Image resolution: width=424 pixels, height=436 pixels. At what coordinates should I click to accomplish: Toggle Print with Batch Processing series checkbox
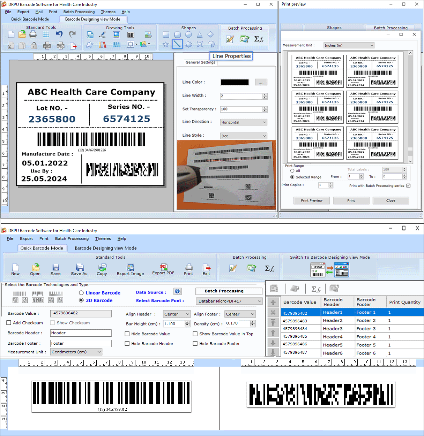(408, 186)
